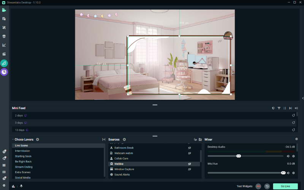
Task: Expand the collapsed right side panel arrow
Action: 302,98
